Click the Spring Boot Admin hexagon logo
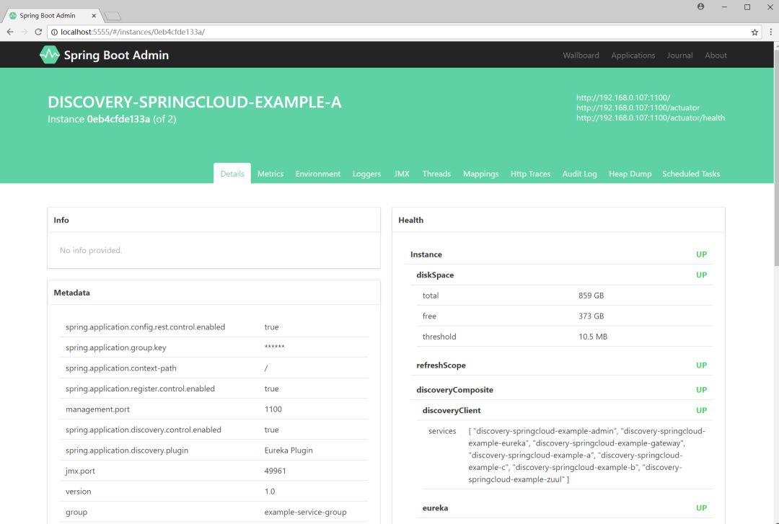This screenshot has height=524, width=779. pyautogui.click(x=49, y=55)
